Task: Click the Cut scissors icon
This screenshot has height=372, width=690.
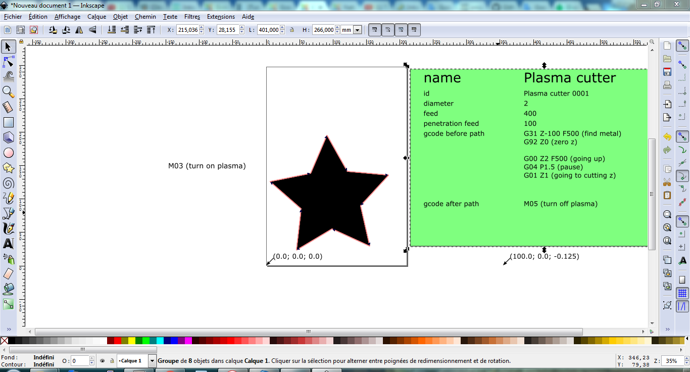Action: (x=667, y=182)
